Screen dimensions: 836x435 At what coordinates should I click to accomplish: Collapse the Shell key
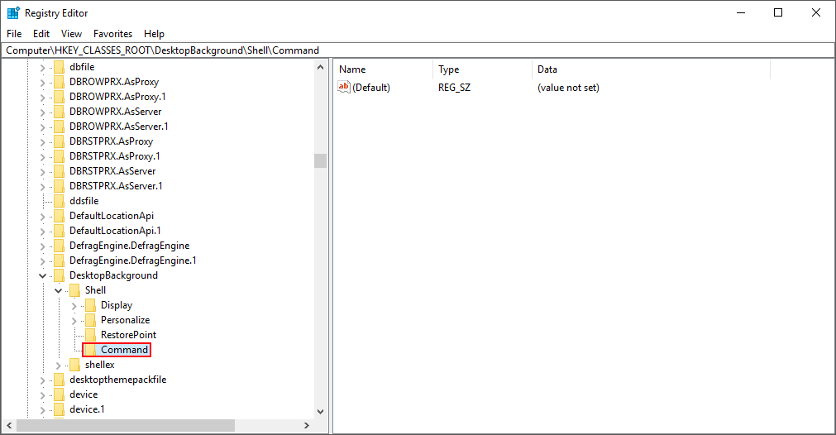[x=59, y=291]
